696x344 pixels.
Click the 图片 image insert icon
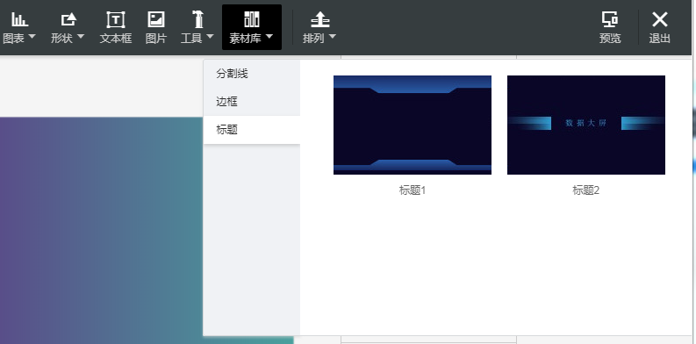156,19
